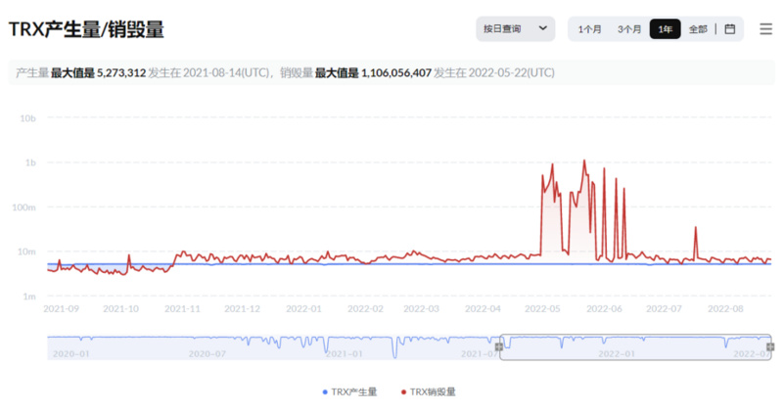Click the right range slider handle

[x=770, y=346]
